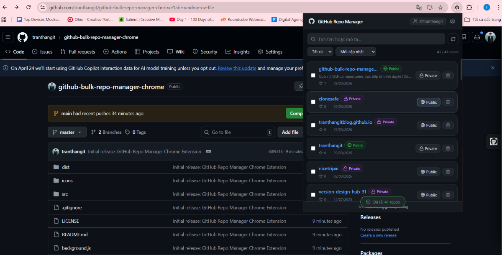Click trash icon for tranthangitblog.github.io repo
Screen dimensions: 502x255
[x=448, y=125]
